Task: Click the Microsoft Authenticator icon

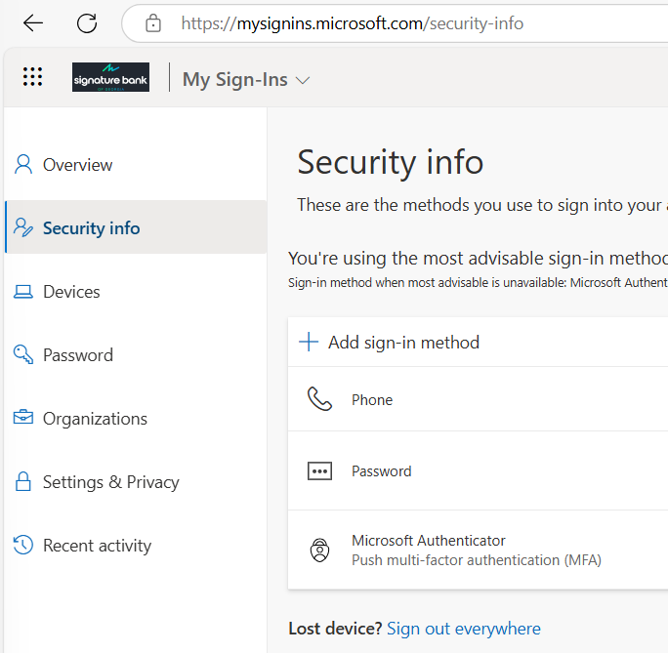Action: point(319,550)
